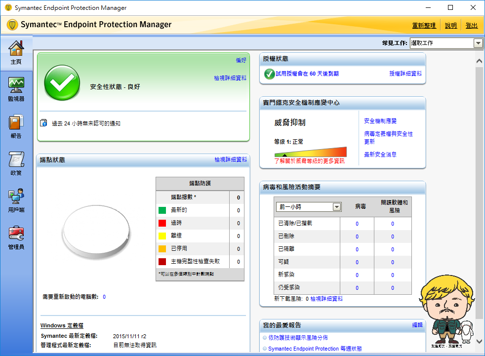485x356 pixels.
Task: Open the 報告 reports icon
Action: (16, 126)
